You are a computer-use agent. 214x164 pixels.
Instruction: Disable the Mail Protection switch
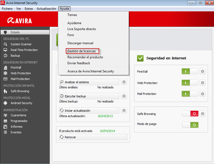click(x=190, y=94)
